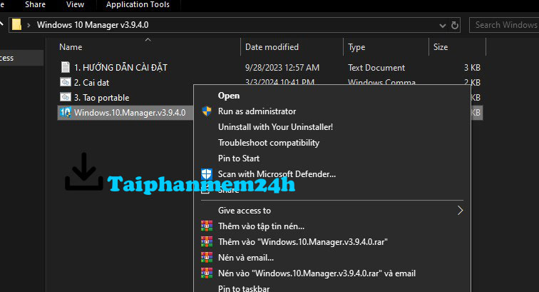Click WinRAR icon beside Nén và email

pyautogui.click(x=207, y=257)
